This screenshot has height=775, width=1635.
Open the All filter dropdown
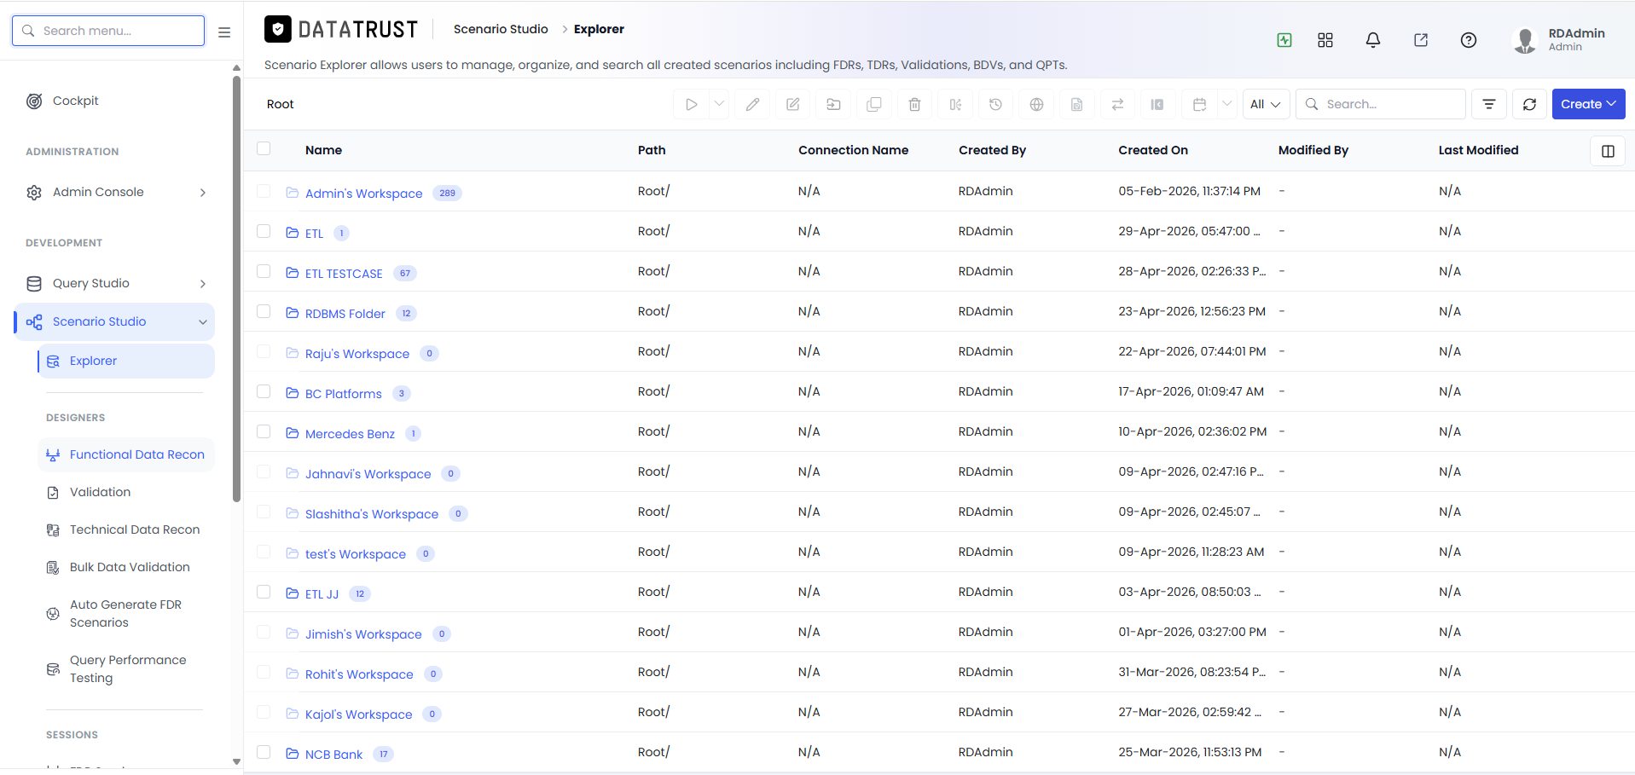point(1266,104)
